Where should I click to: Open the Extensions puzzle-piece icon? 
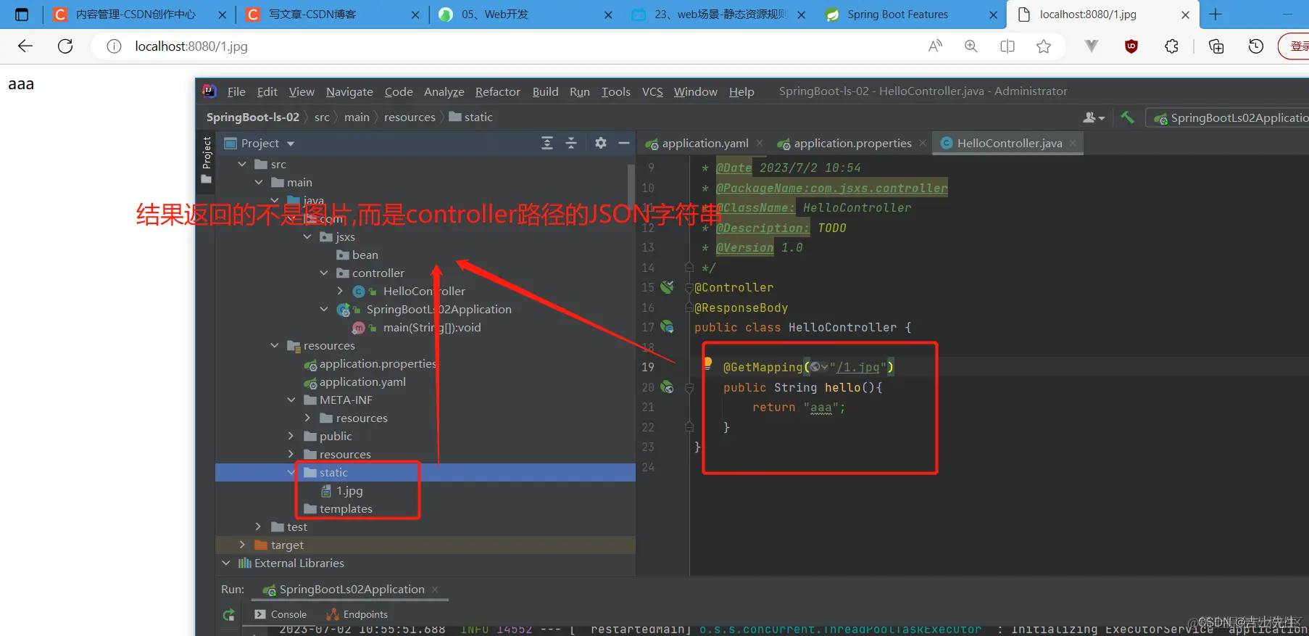point(1171,46)
